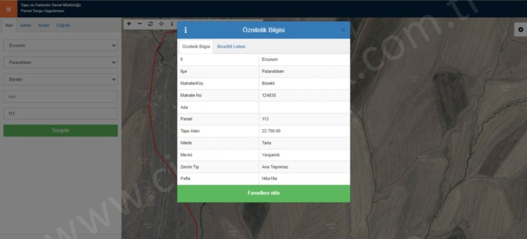Click the info icon in map toolbar
The height and width of the screenshot is (239, 527).
(x=172, y=24)
